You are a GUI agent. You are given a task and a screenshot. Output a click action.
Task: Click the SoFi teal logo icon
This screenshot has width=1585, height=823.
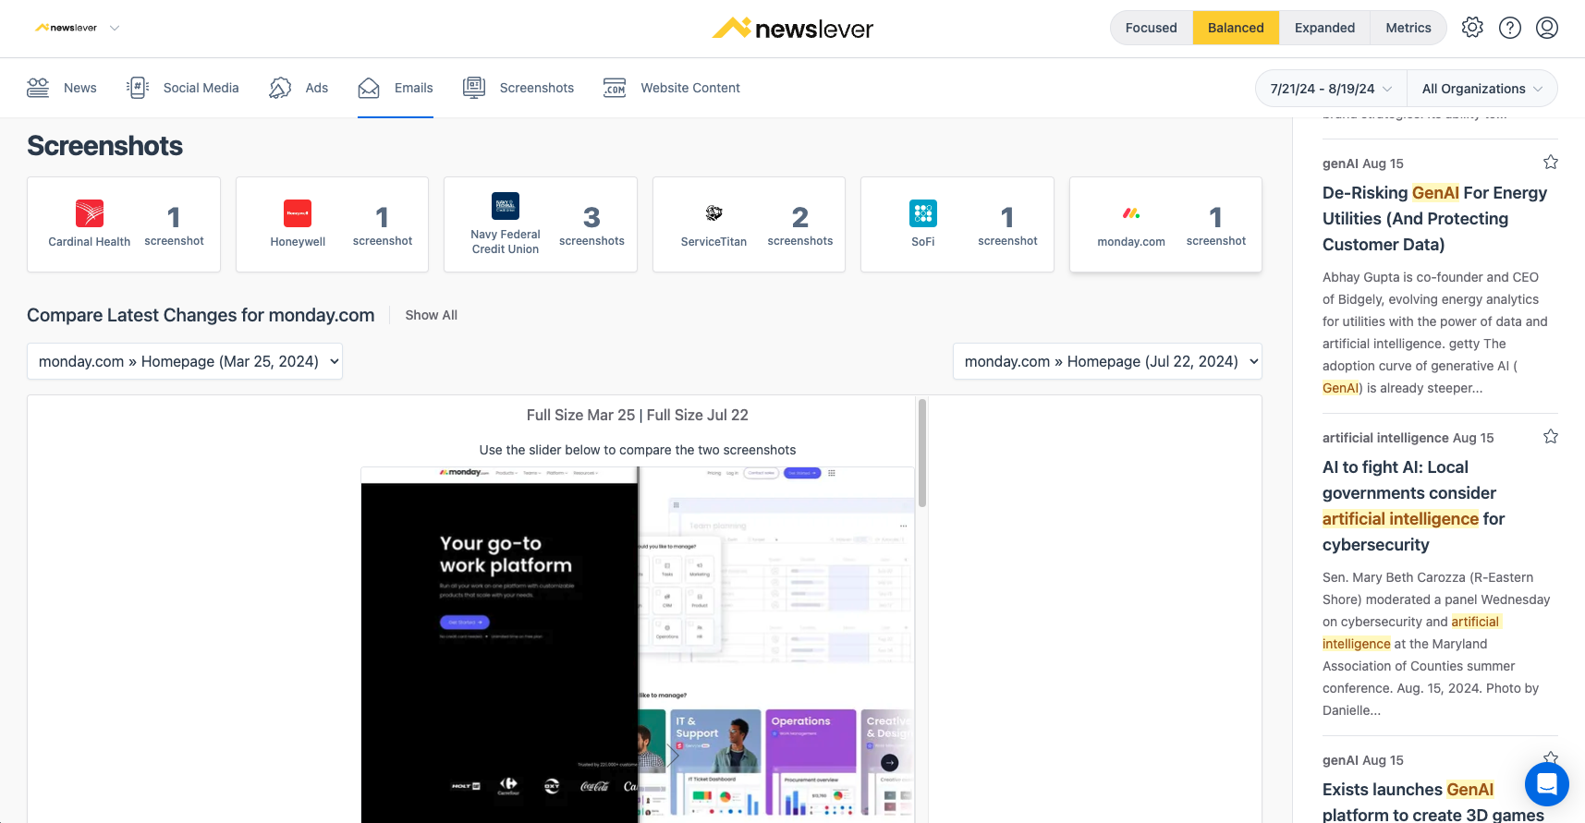[923, 213]
